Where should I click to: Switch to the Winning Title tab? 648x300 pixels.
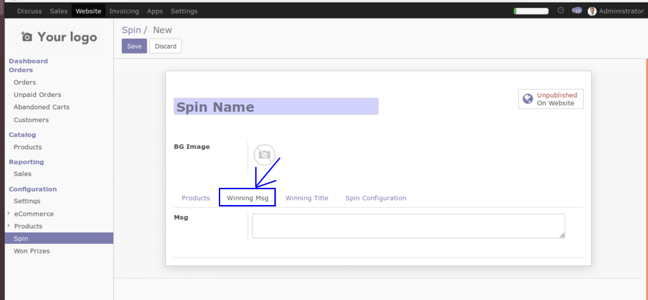pyautogui.click(x=307, y=198)
